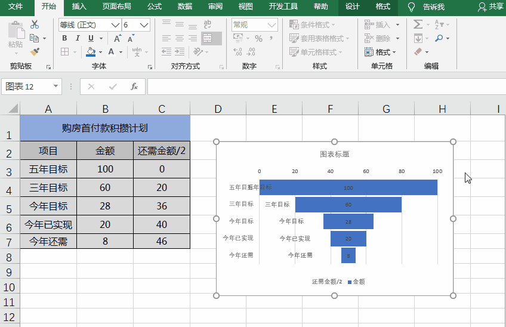Set bottom vertical alignment
Image resolution: width=506 pixels, height=327 pixels.
(193, 26)
